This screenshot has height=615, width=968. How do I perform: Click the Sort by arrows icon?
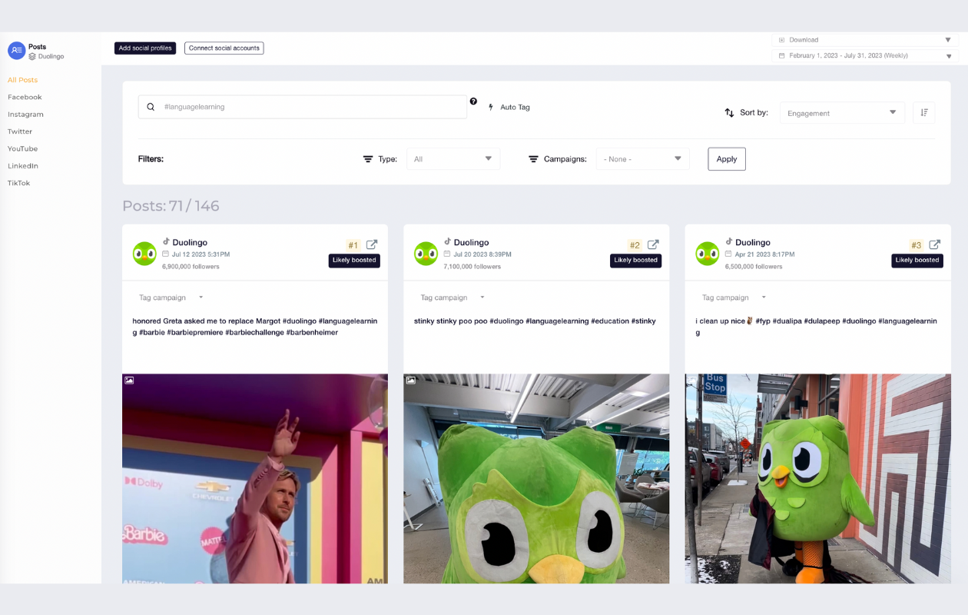pyautogui.click(x=729, y=112)
